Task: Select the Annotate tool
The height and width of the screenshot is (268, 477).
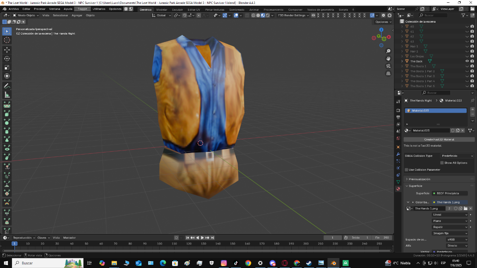Action: point(7,86)
